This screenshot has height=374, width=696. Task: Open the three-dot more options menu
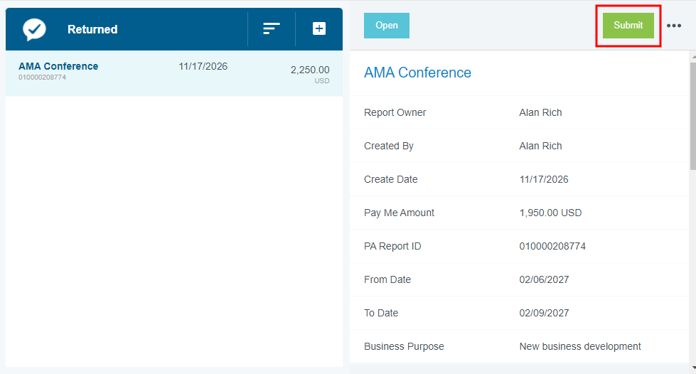pyautogui.click(x=674, y=26)
